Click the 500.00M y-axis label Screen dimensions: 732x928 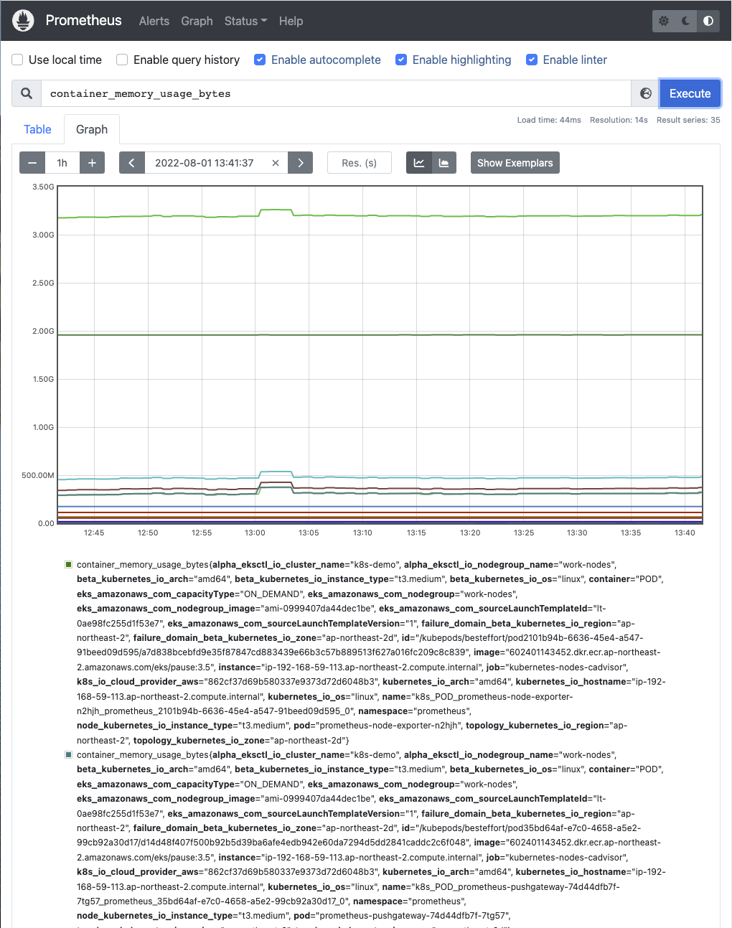38,475
